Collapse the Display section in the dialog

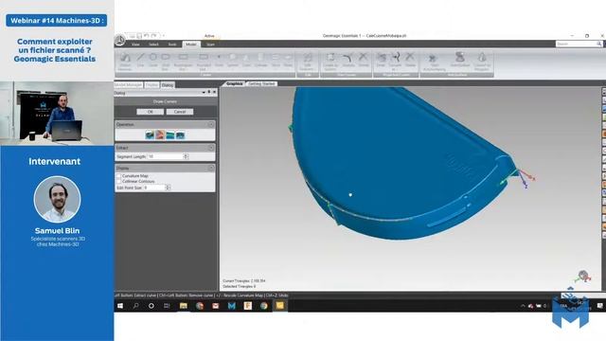pyautogui.click(x=211, y=168)
